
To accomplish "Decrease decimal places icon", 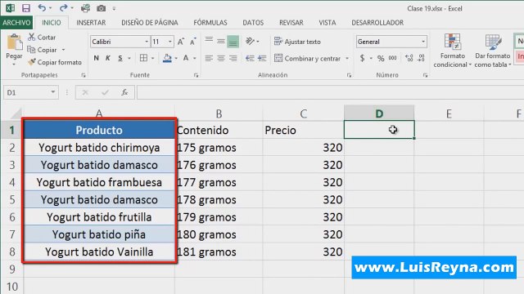I will [x=421, y=58].
